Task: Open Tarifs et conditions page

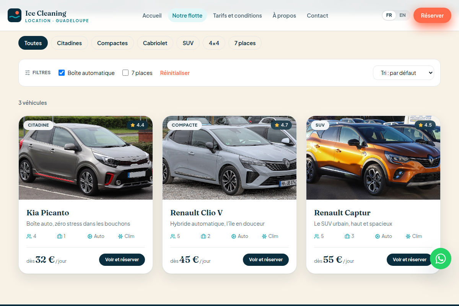Action: (238, 16)
